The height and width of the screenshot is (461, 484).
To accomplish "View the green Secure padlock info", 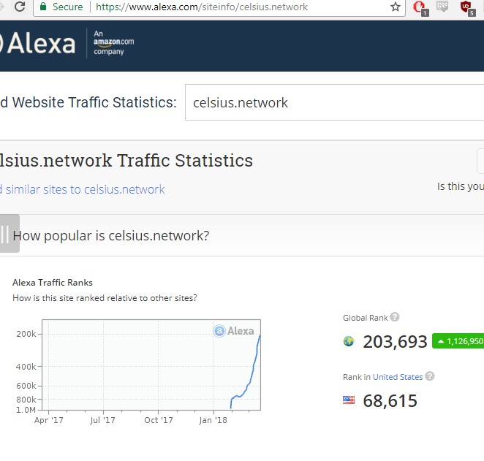I will click(x=61, y=7).
